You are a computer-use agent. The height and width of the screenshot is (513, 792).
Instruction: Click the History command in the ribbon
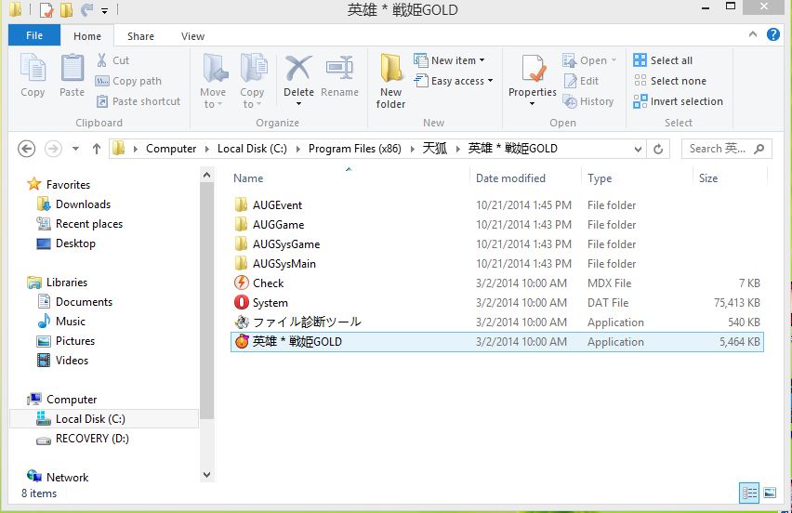pos(588,101)
